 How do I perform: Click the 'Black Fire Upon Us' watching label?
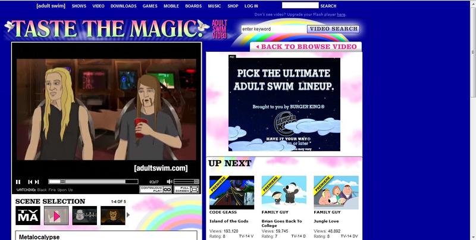pyautogui.click(x=55, y=190)
